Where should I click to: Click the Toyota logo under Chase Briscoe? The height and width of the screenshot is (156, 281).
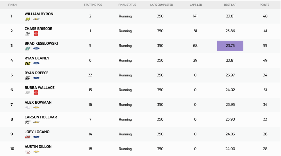coord(36,34)
